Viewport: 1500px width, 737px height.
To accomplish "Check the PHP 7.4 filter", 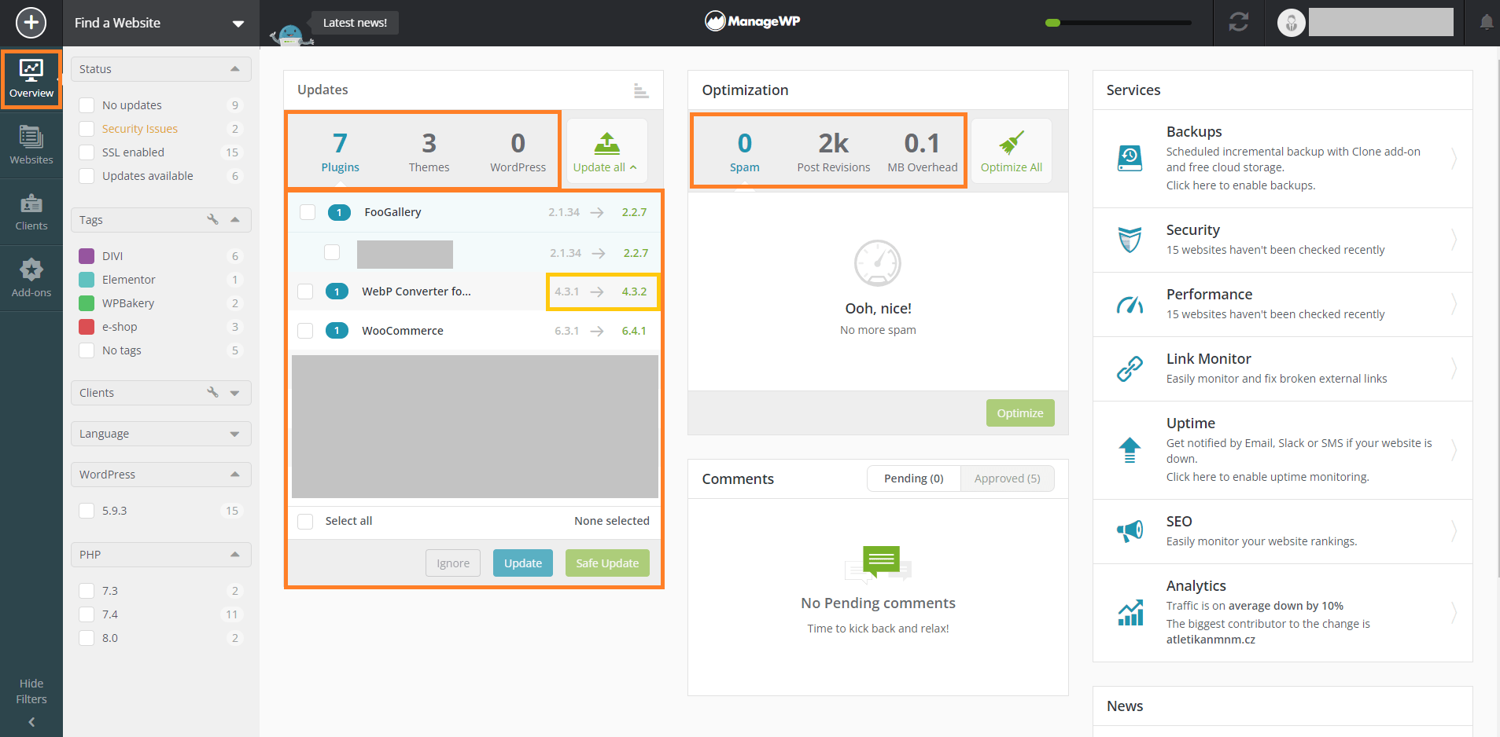I will (x=87, y=614).
